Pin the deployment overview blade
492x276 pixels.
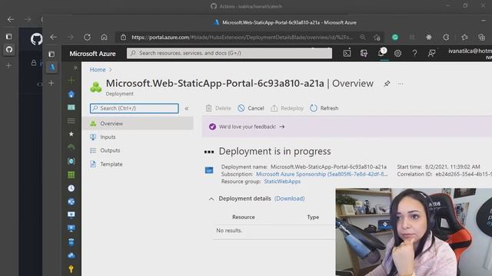click(387, 84)
